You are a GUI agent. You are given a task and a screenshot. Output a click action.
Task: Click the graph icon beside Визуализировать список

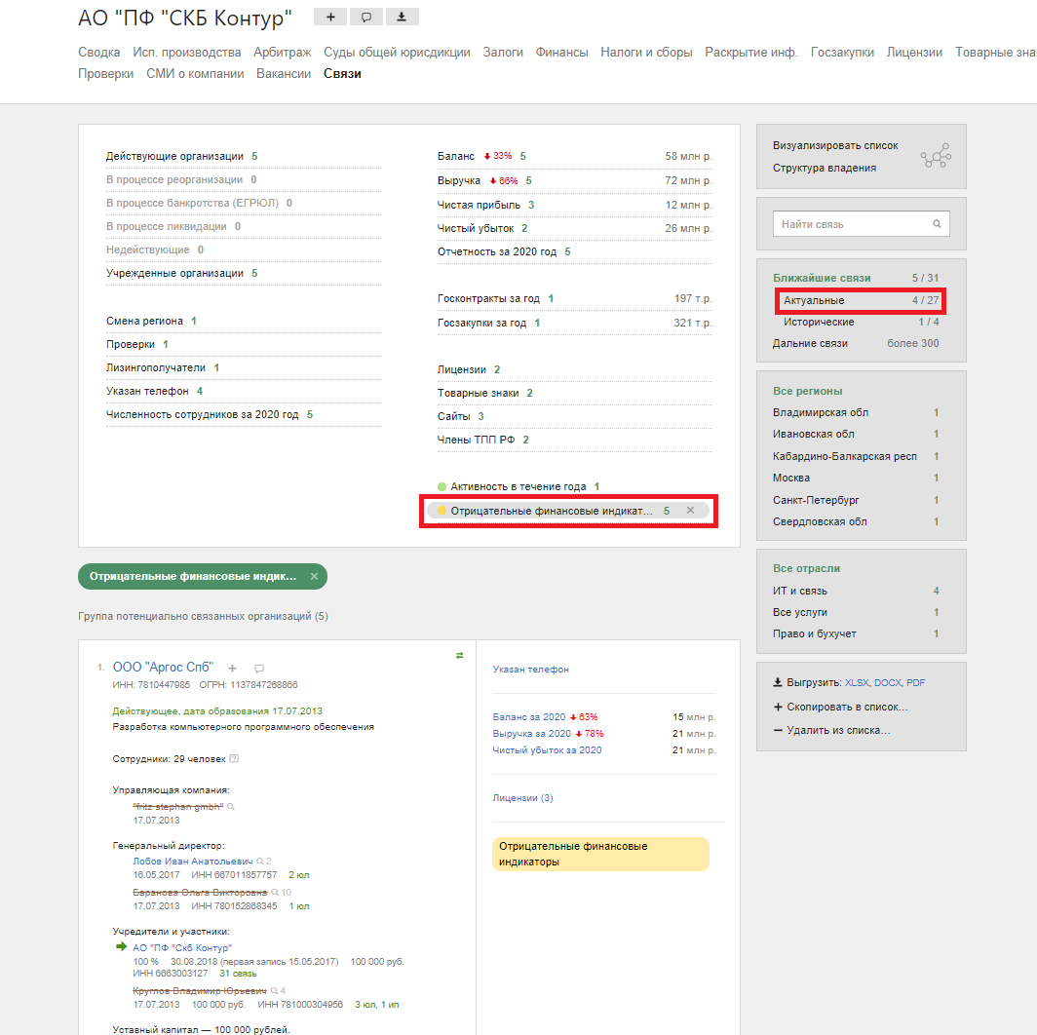click(936, 157)
